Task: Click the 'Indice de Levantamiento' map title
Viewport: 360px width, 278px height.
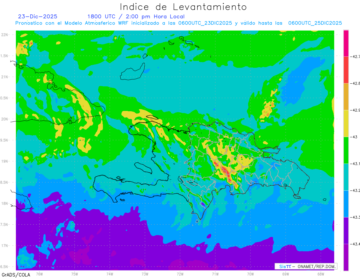Action: tap(183, 7)
